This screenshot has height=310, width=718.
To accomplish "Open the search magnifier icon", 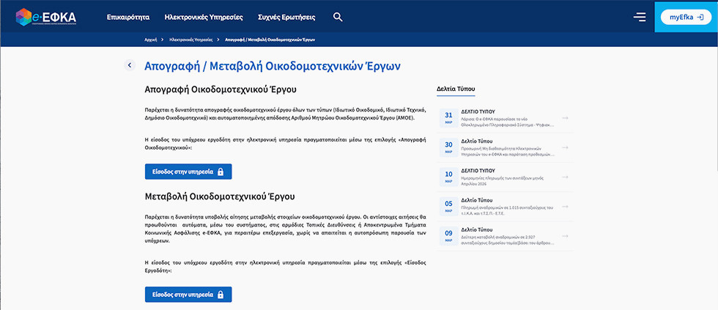I will point(338,16).
